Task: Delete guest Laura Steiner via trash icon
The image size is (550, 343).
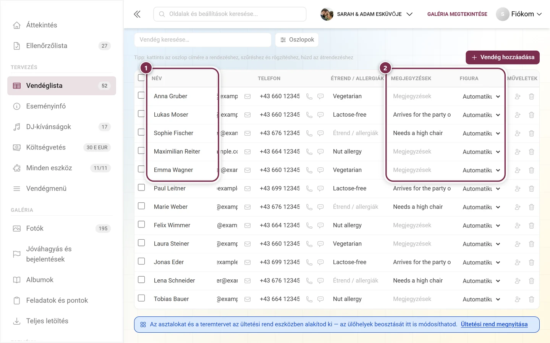Action: pyautogui.click(x=531, y=244)
